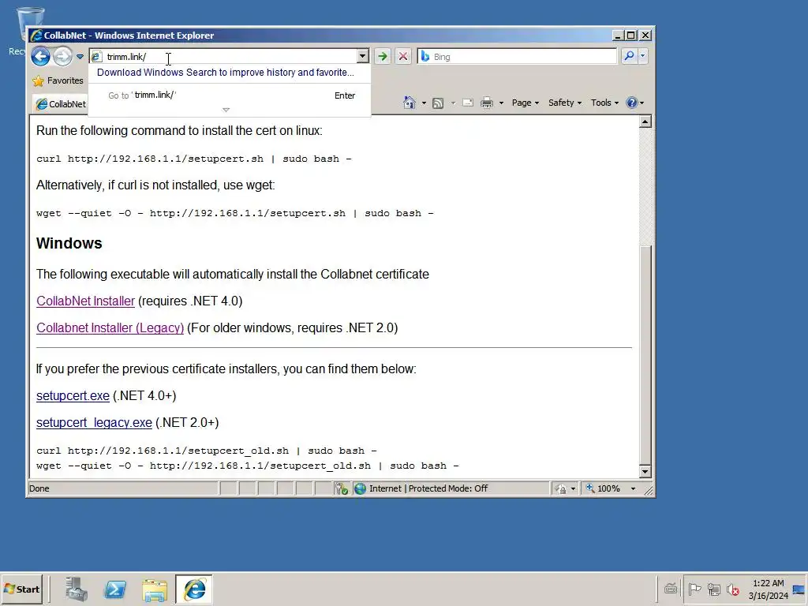Image resolution: width=808 pixels, height=606 pixels.
Task: Click the scrollbar down arrow
Action: [645, 471]
